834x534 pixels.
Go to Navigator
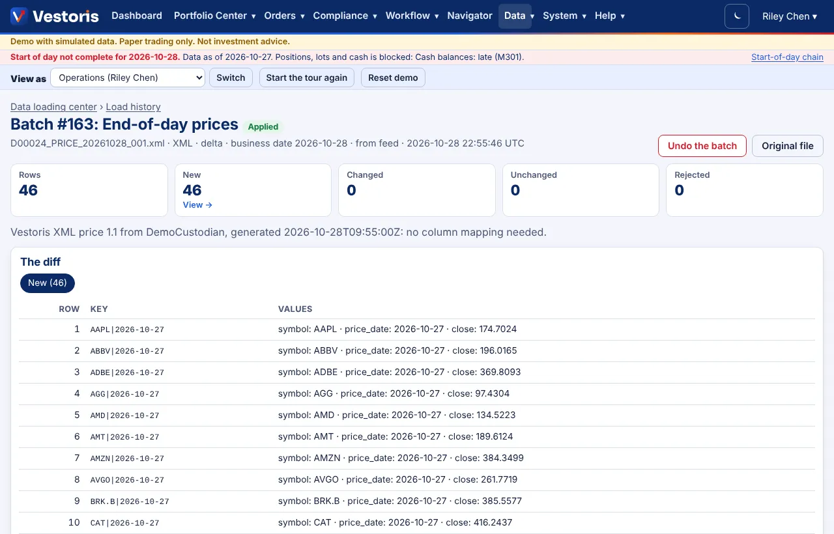[x=470, y=16]
